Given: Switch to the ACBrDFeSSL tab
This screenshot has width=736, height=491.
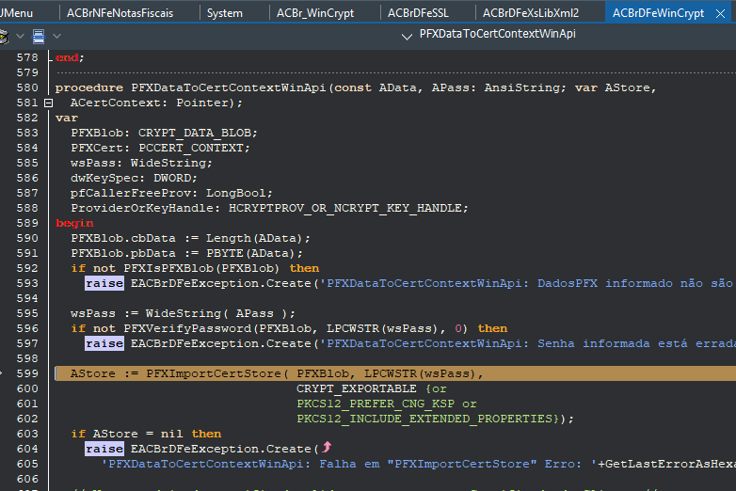Looking at the screenshot, I should [x=418, y=13].
